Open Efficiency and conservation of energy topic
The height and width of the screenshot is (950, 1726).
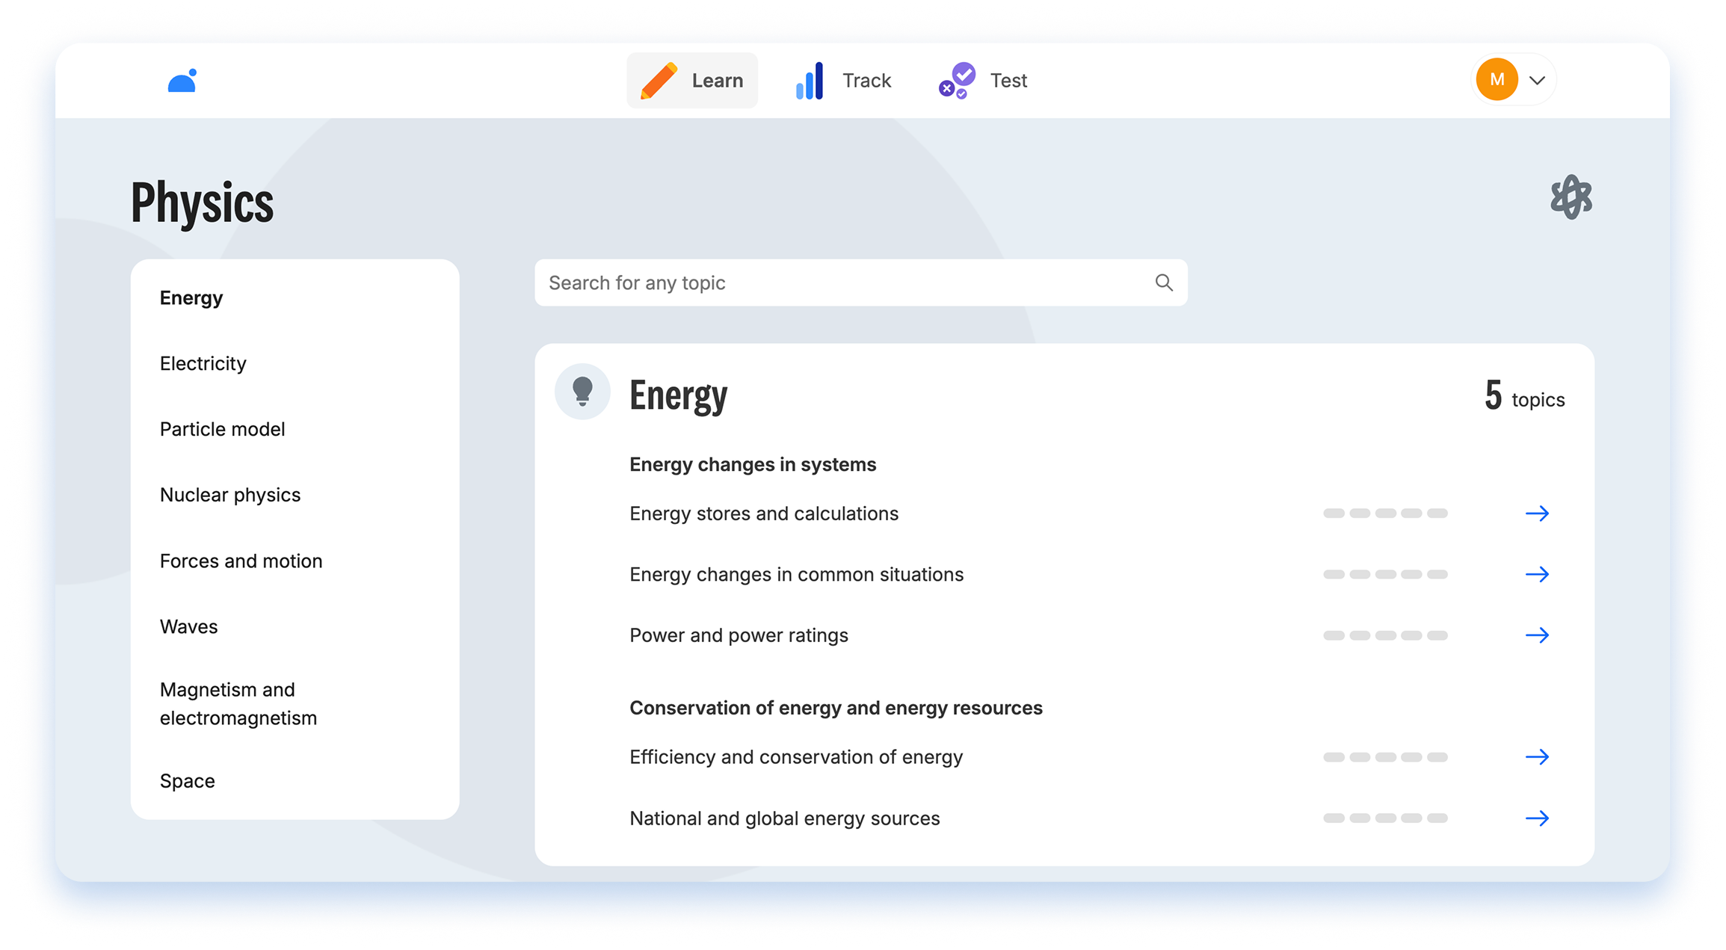pos(796,757)
